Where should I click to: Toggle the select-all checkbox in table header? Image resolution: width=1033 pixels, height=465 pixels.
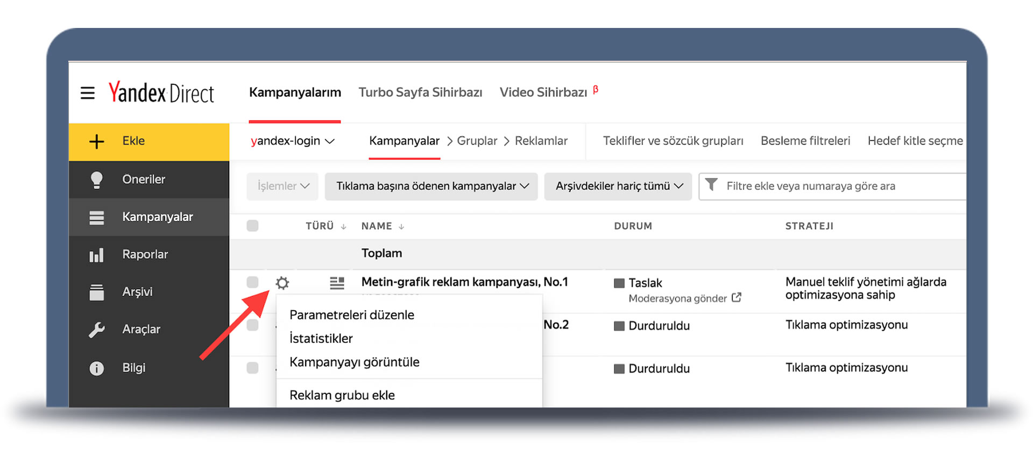point(252,226)
